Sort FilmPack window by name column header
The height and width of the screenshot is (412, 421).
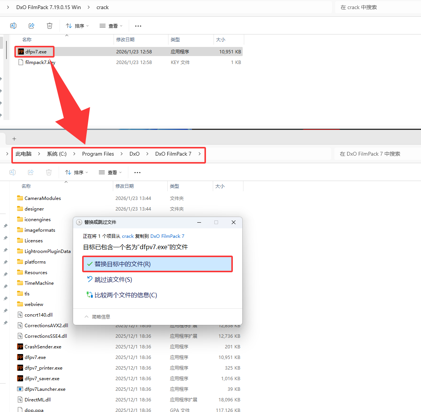point(26,186)
